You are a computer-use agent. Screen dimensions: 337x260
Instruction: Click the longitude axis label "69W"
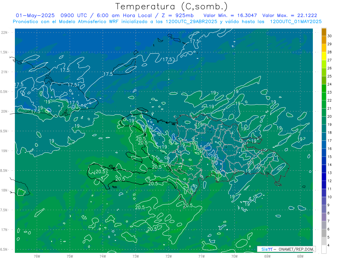(x=267, y=256)
